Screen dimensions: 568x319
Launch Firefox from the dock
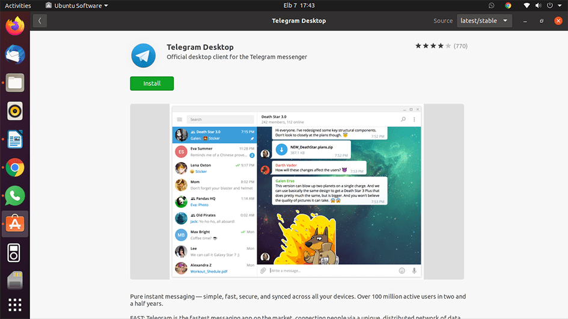click(15, 26)
